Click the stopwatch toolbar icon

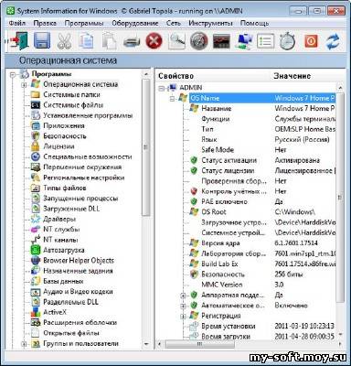coord(288,41)
